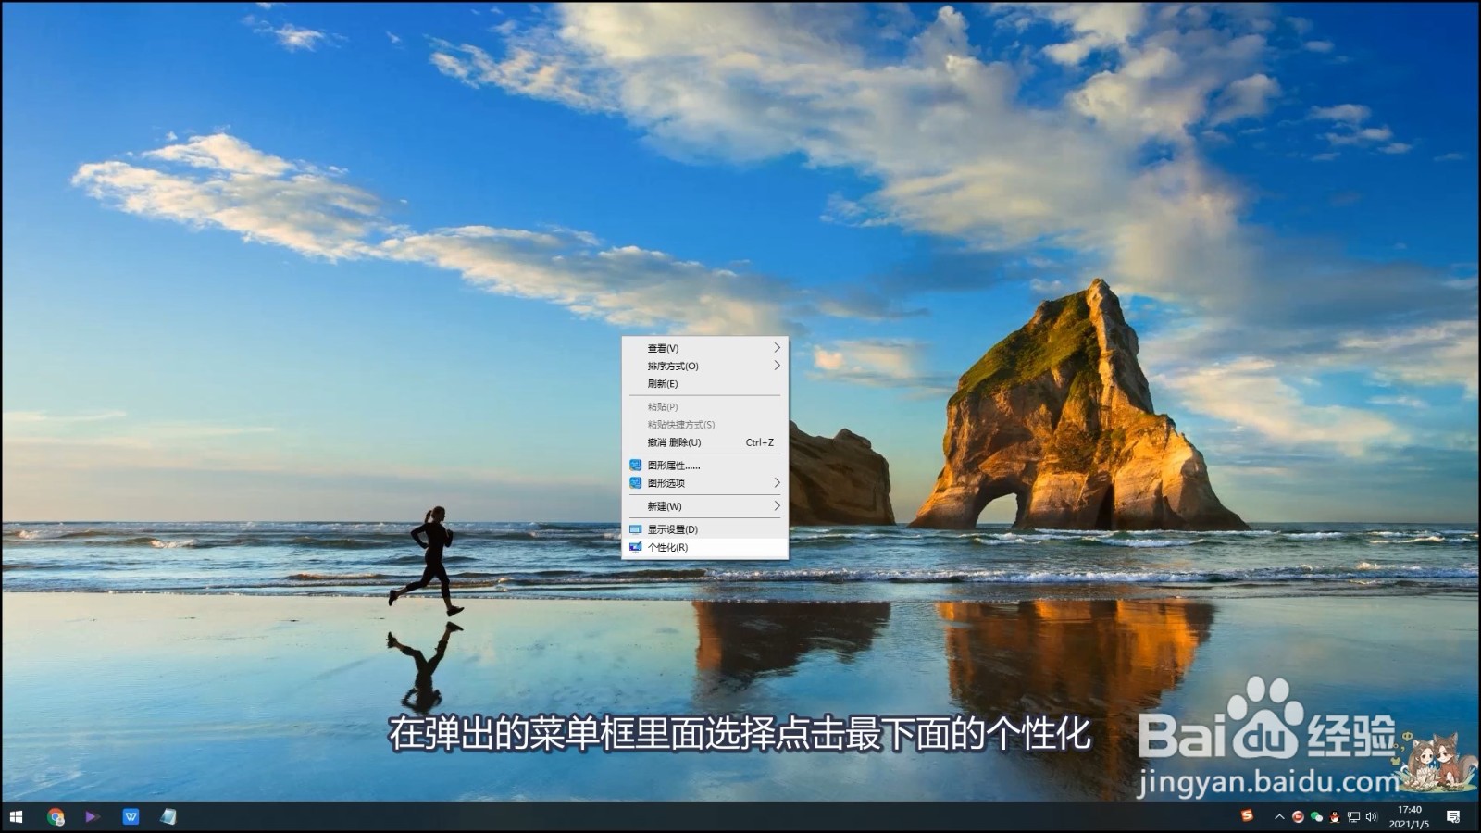Show hidden tray icons with the chevron
Viewport: 1481px width, 833px height.
click(x=1280, y=816)
